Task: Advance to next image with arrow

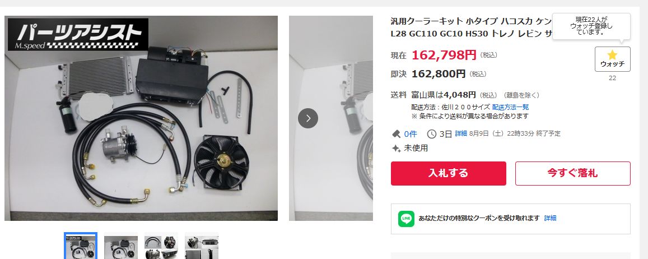Action: 308,118
